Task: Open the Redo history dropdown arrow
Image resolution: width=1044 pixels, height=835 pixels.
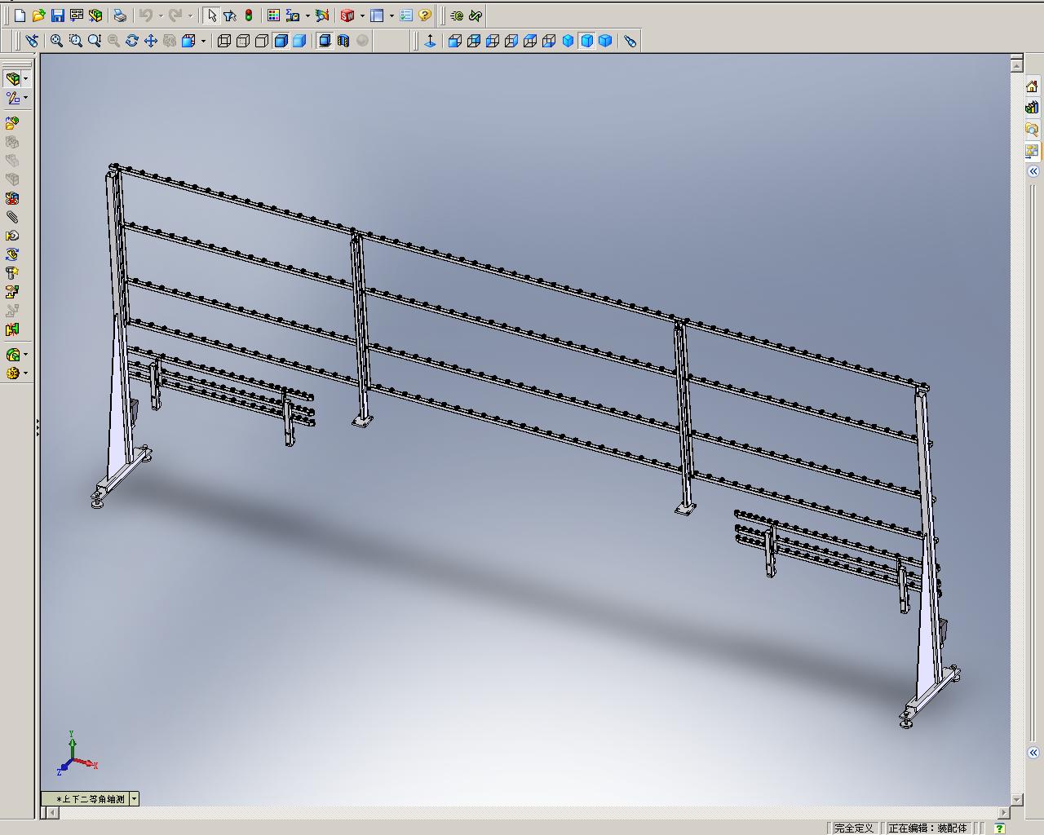Action: 190,15
